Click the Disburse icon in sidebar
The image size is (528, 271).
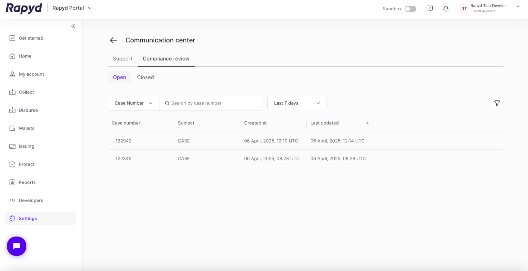tap(12, 110)
